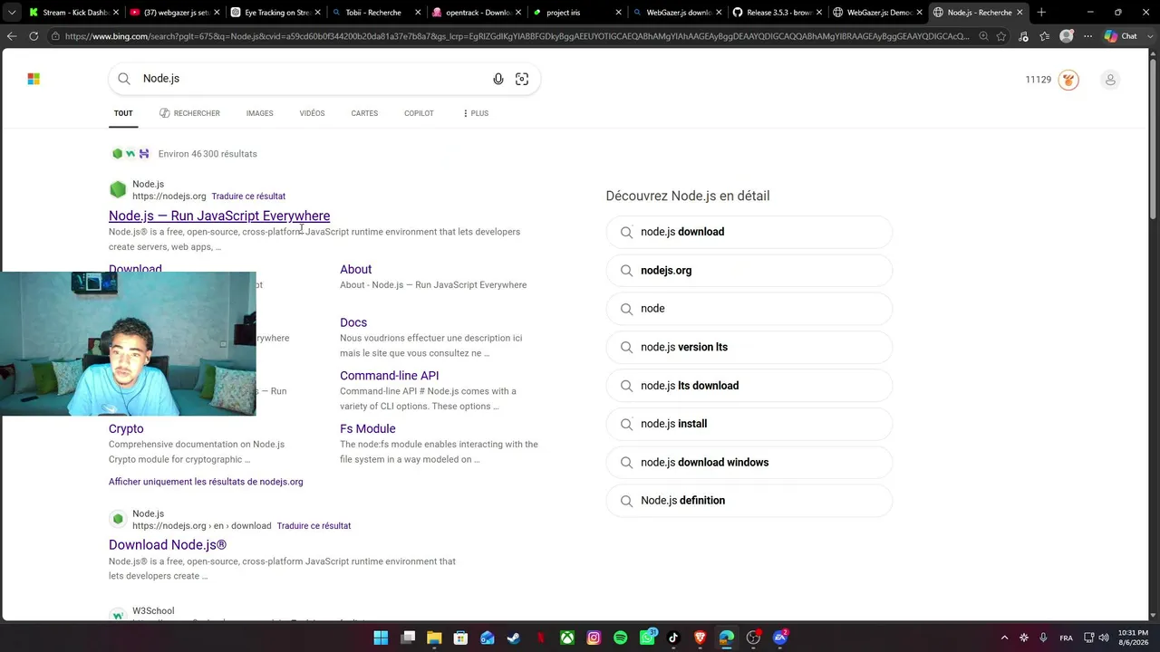Open Xbox app from taskbar
The image size is (1160, 652).
click(x=566, y=638)
